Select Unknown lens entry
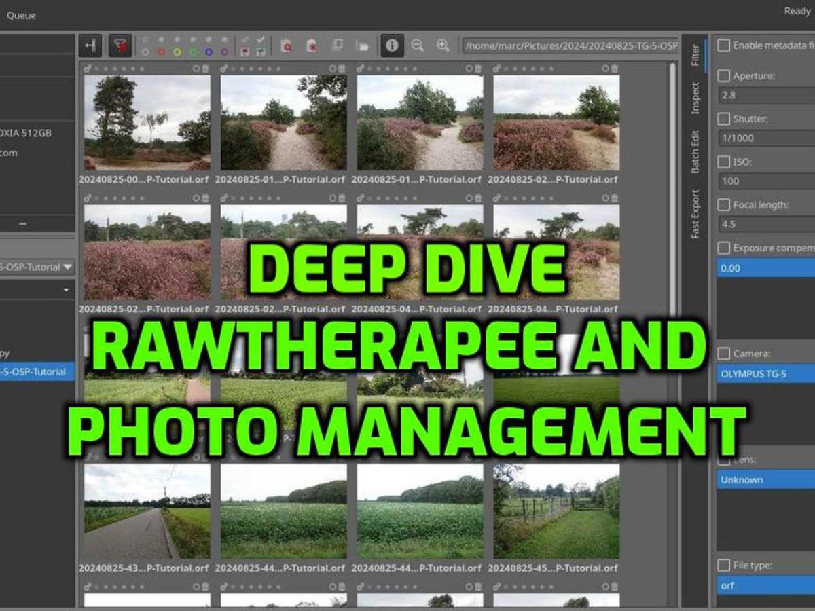The height and width of the screenshot is (611, 815). point(766,479)
